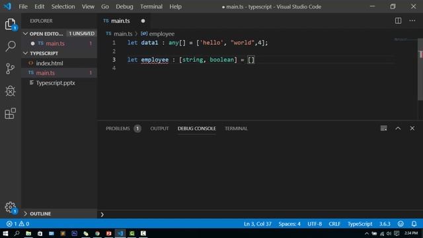Split the editor right
This screenshot has width=423, height=238.
398,20
